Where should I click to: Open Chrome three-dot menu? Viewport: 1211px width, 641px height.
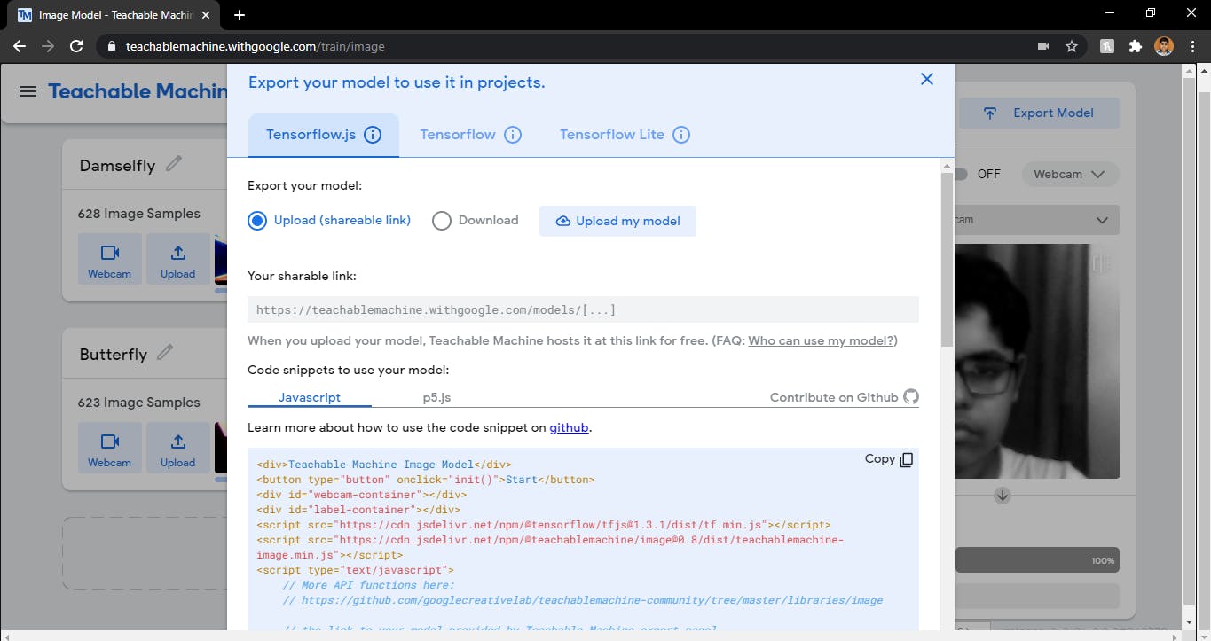pos(1191,46)
